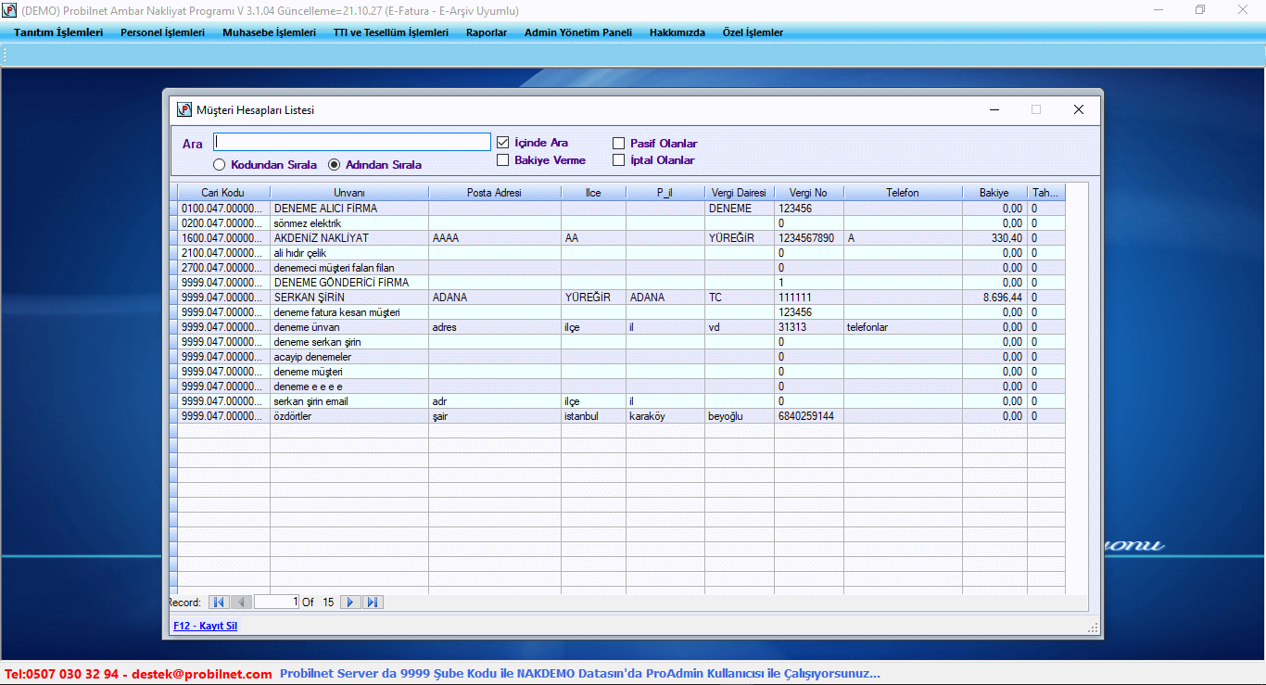Screen dimensions: 1266x685
Task: Select Kodundan Sırala radio button
Action: [220, 165]
